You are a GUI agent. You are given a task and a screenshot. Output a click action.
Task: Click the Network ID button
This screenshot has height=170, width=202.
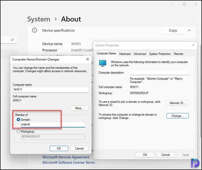click(177, 103)
